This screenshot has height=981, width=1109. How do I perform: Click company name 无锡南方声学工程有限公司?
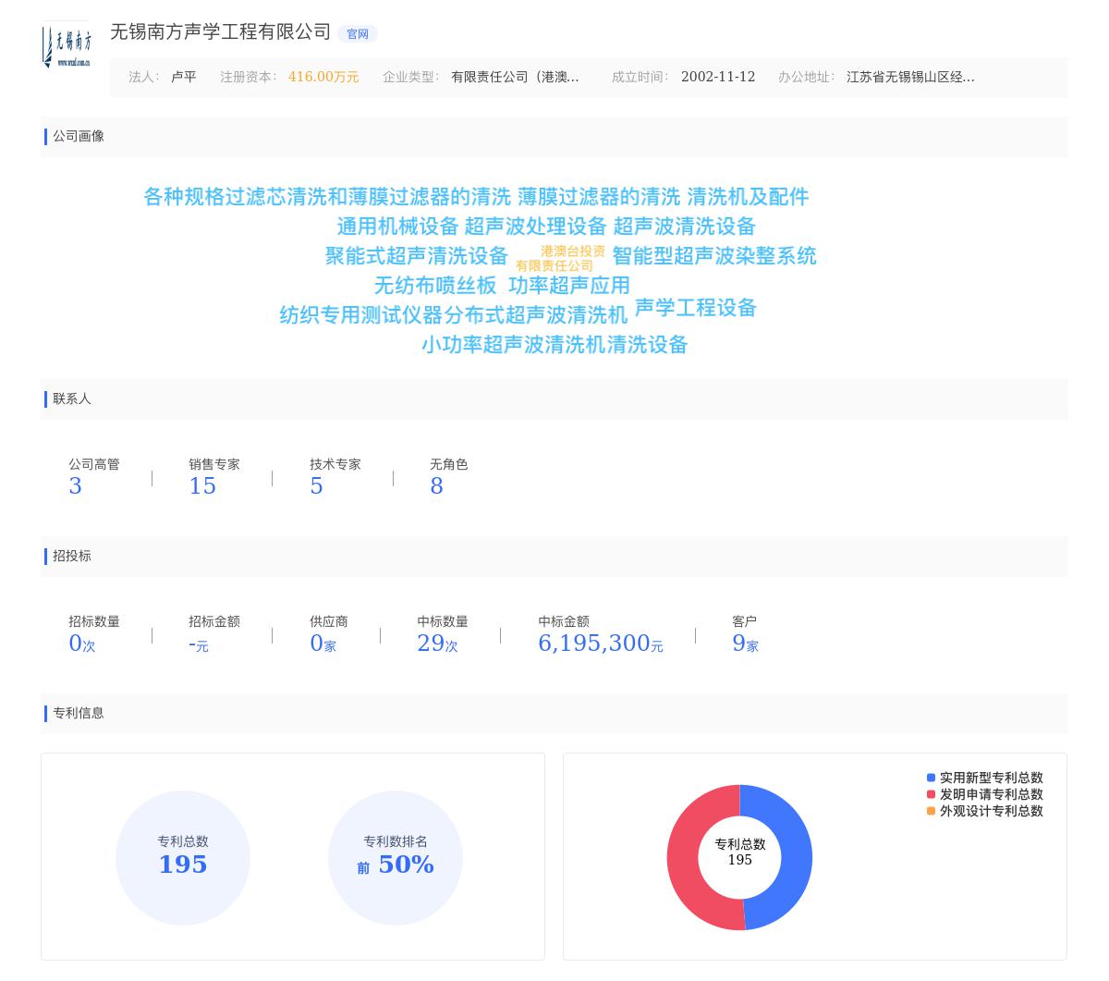(x=220, y=31)
